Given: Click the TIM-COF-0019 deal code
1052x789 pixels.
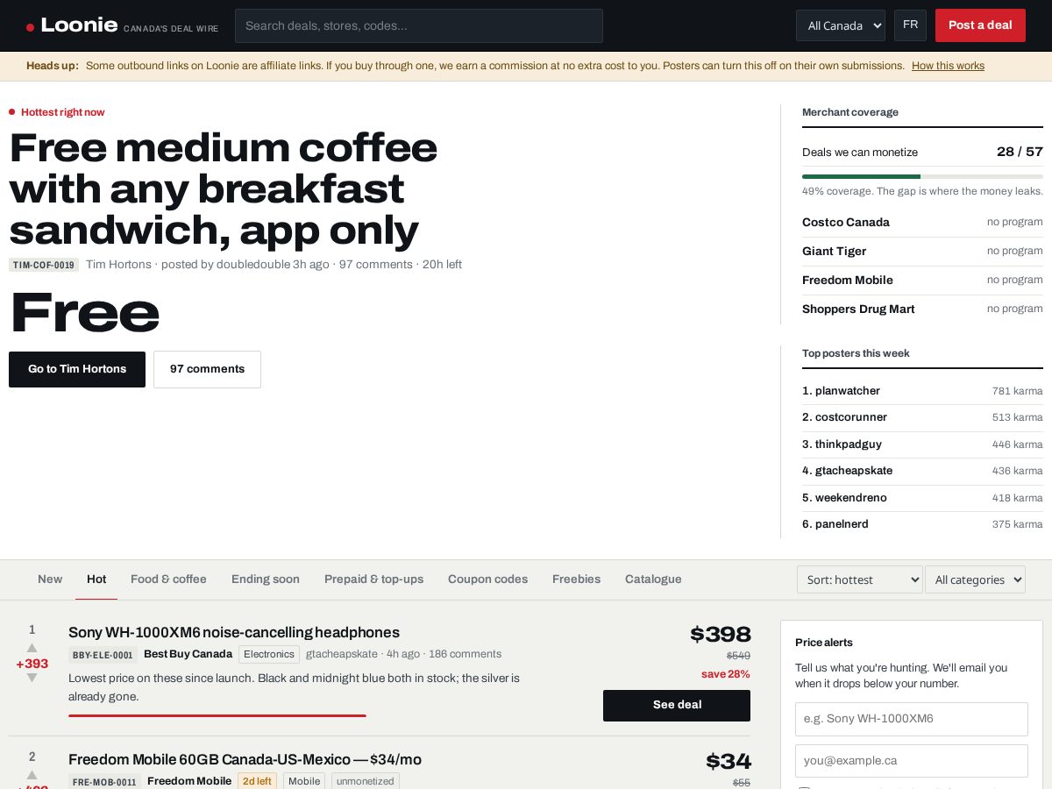Looking at the screenshot, I should pos(44,265).
